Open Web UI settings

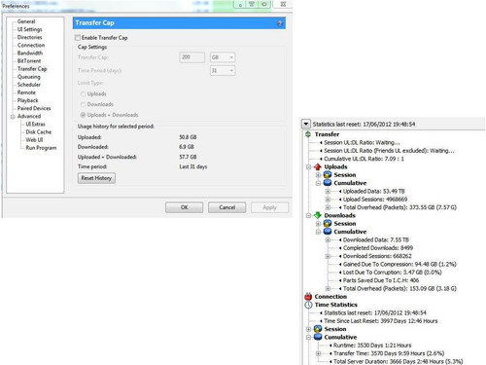34,140
